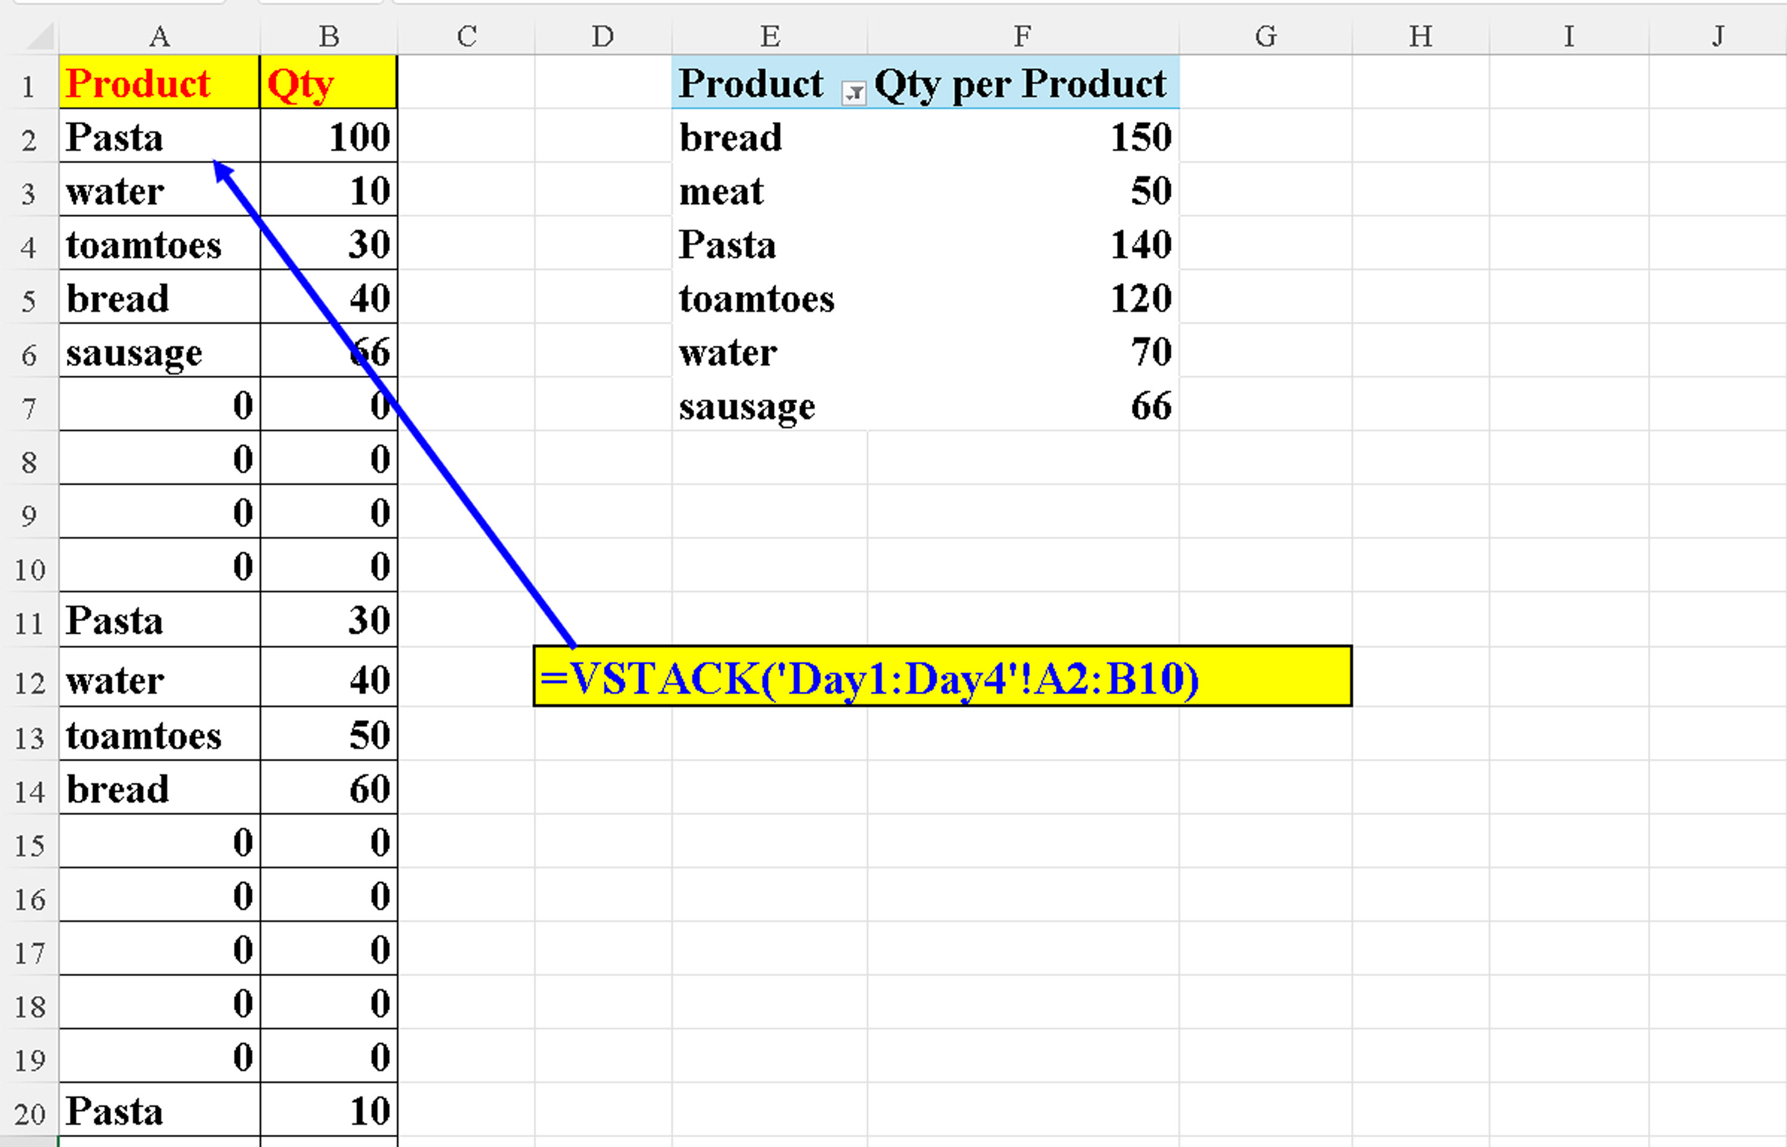Select cell A15 showing zero
This screenshot has width=1787, height=1147.
[159, 841]
